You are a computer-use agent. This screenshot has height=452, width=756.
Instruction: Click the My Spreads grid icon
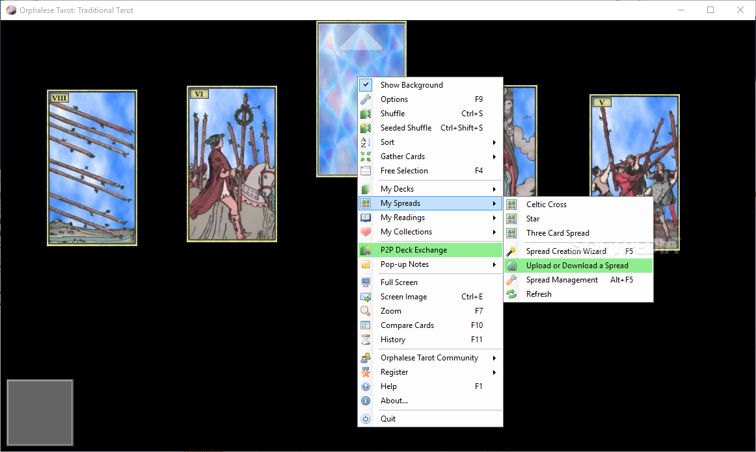(x=366, y=203)
